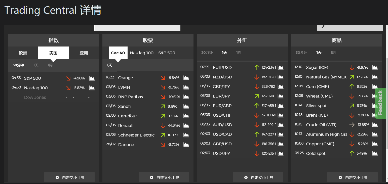Open the chart icon for NZD/USD
Screen dimensions: 388x184
click(x=281, y=77)
